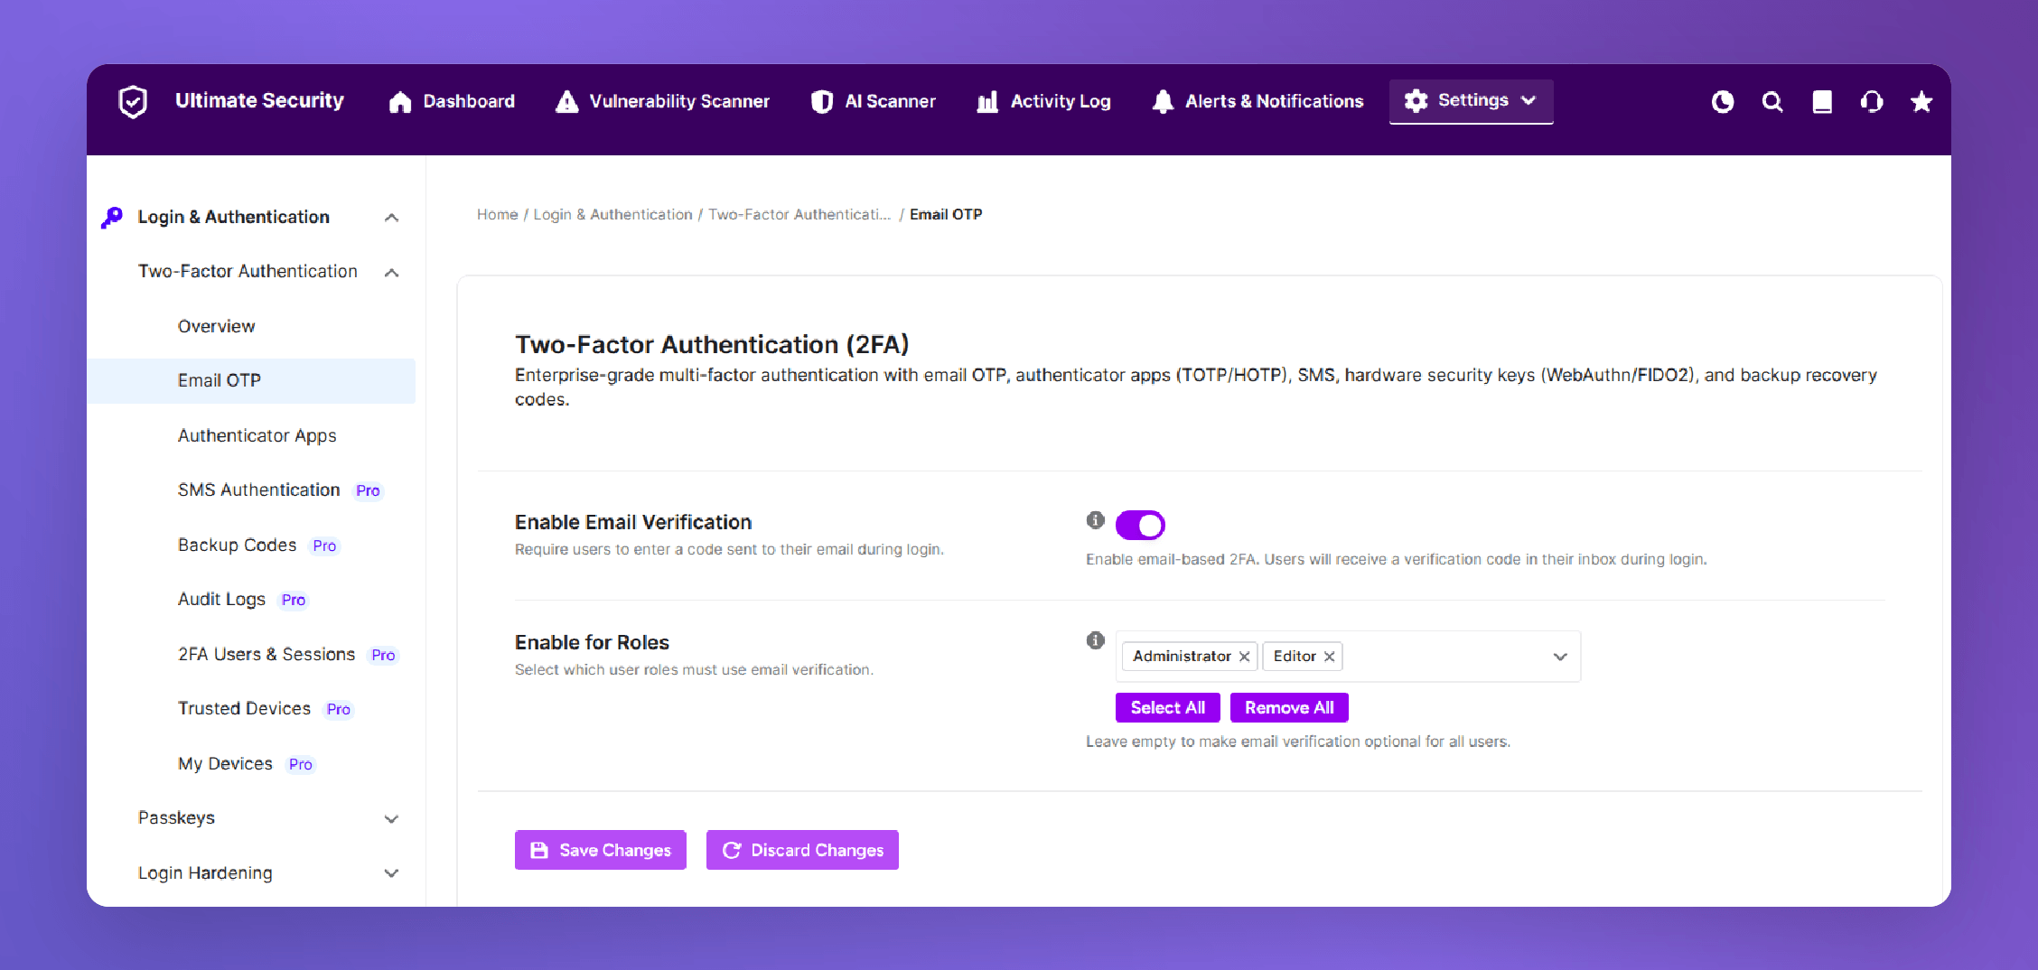The image size is (2038, 970).
Task: Follow the Two-Factor Authenticati... breadcrumb link
Action: [x=799, y=214]
